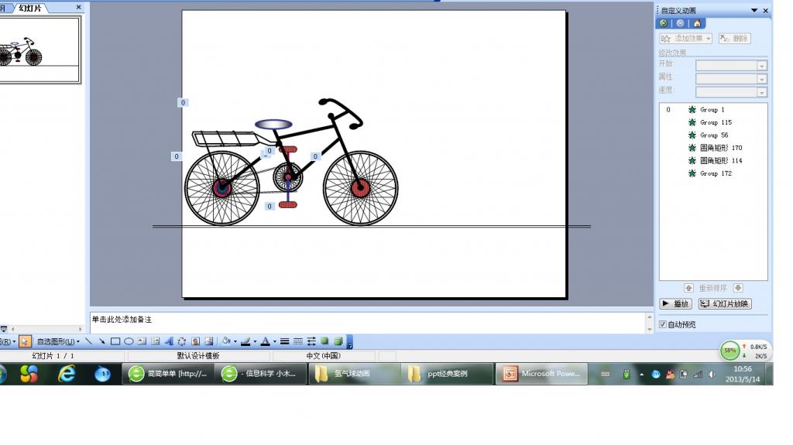Insert a vertical text box
This screenshot has height=445, width=793.
(155, 341)
